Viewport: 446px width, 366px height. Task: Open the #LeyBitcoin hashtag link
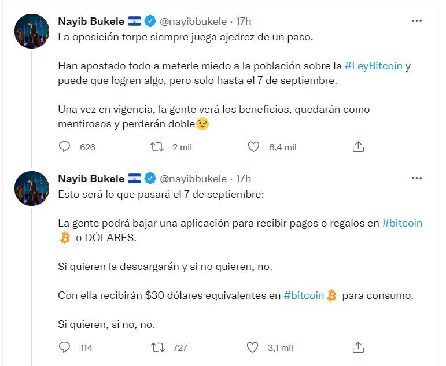[373, 66]
